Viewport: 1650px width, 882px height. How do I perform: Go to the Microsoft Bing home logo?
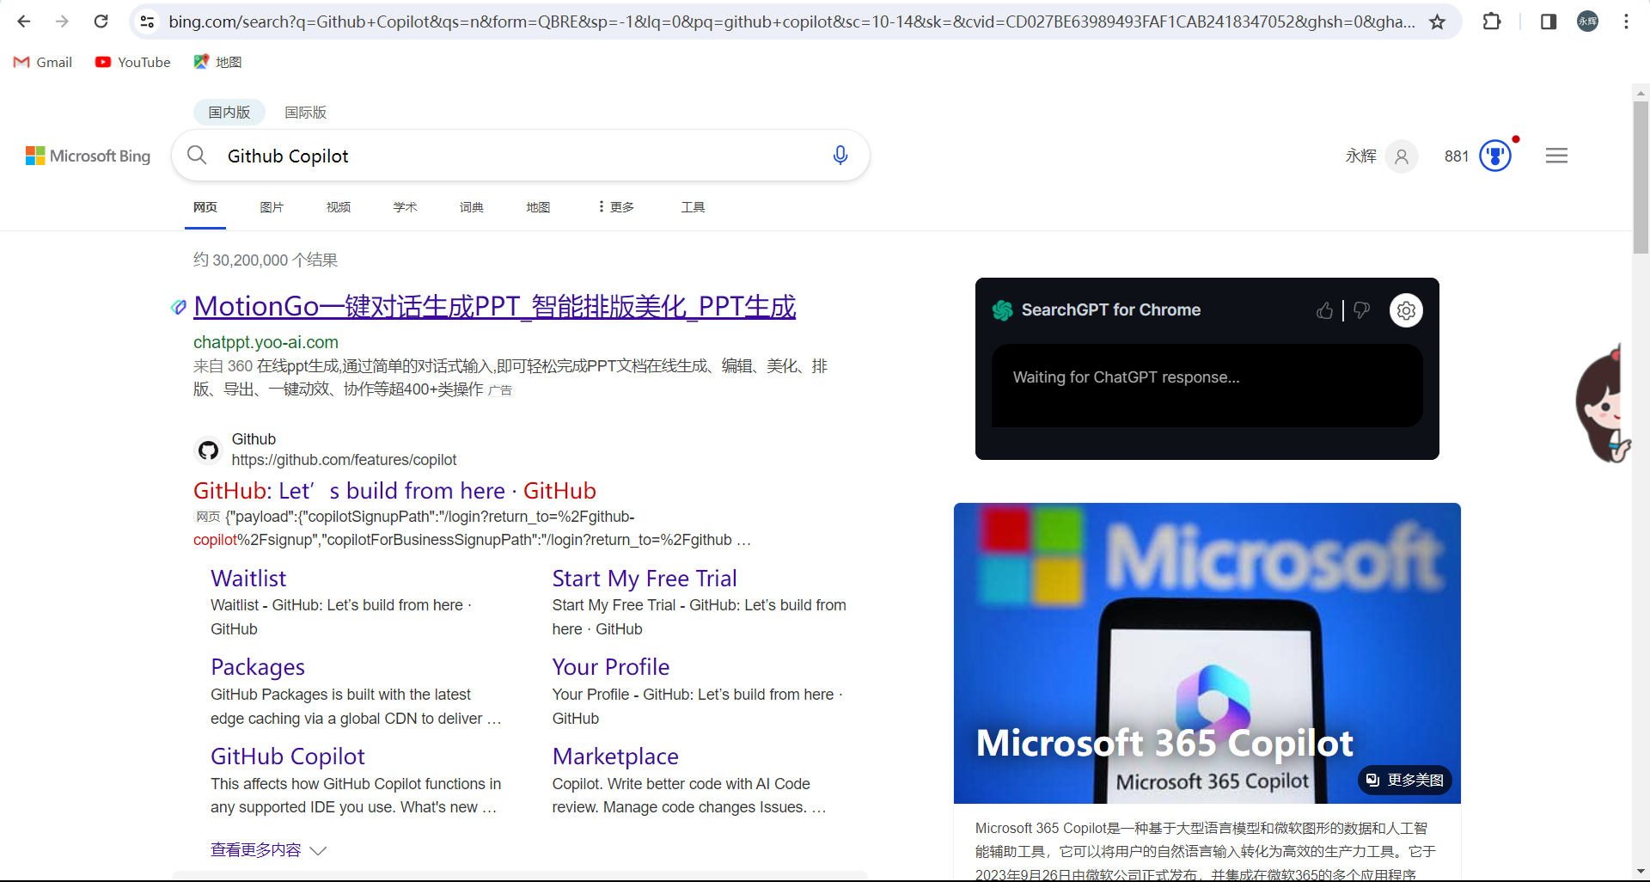coord(88,156)
